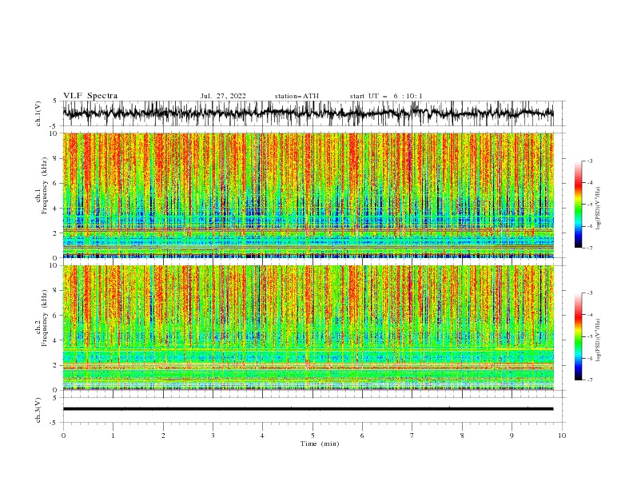Image resolution: width=633 pixels, height=489 pixels.
Task: Click the "VLF Spectra" plot title
Action: pyautogui.click(x=90, y=96)
